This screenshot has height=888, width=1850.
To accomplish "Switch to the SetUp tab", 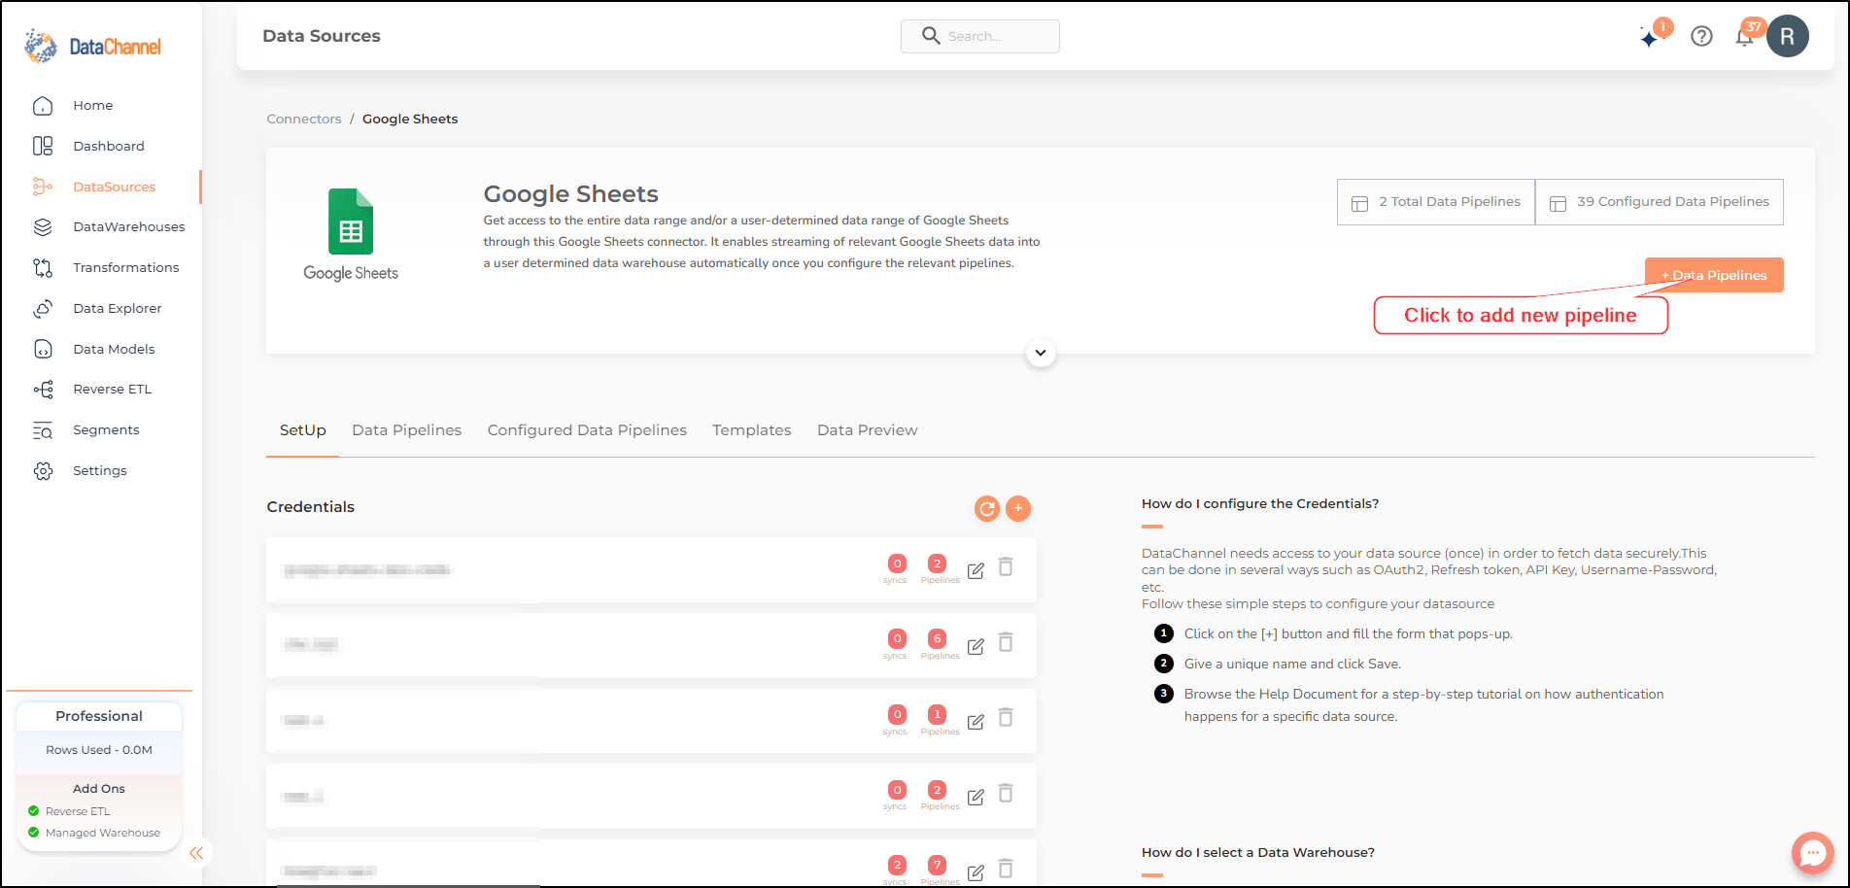I will click(303, 430).
